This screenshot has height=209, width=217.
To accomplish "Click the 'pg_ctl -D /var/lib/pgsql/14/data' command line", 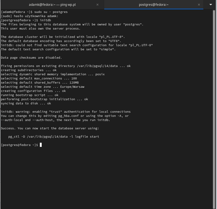I will tap(54, 137).
